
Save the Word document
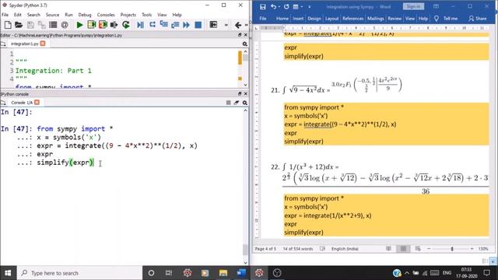click(x=263, y=7)
